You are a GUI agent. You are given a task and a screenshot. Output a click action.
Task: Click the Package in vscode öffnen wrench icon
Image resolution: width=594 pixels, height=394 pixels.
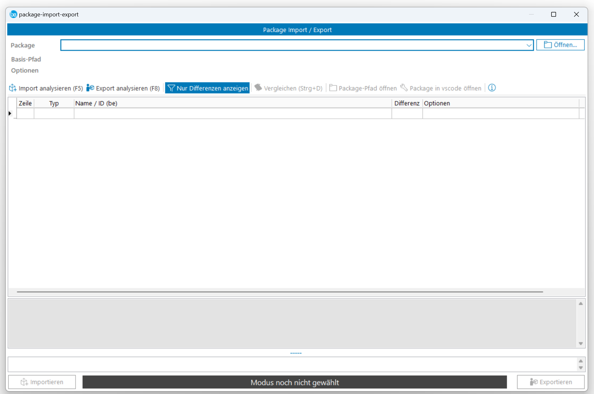click(404, 88)
